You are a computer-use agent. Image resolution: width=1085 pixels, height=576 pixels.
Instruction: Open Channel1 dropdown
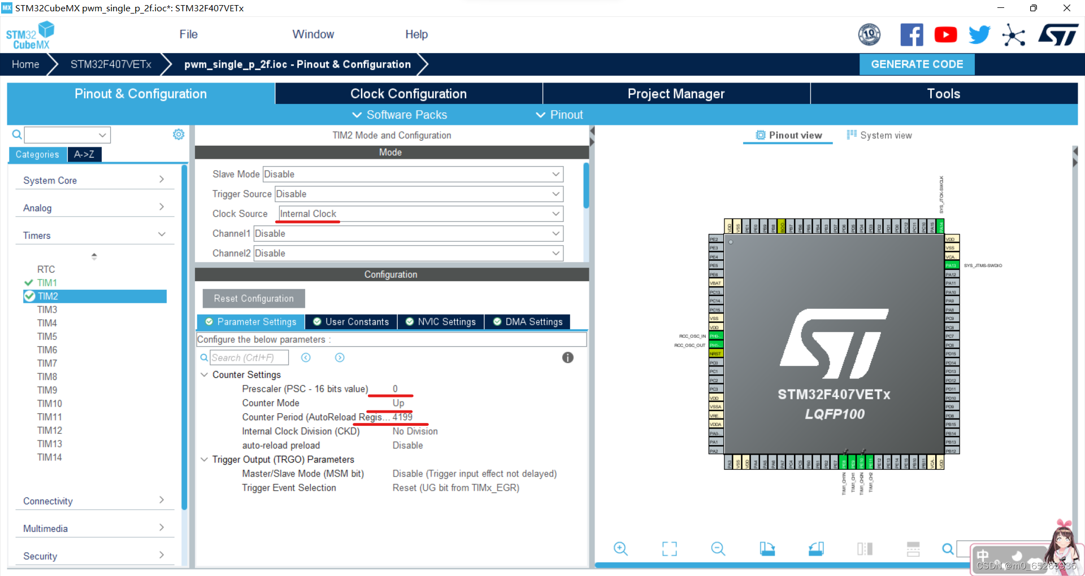pyautogui.click(x=409, y=233)
